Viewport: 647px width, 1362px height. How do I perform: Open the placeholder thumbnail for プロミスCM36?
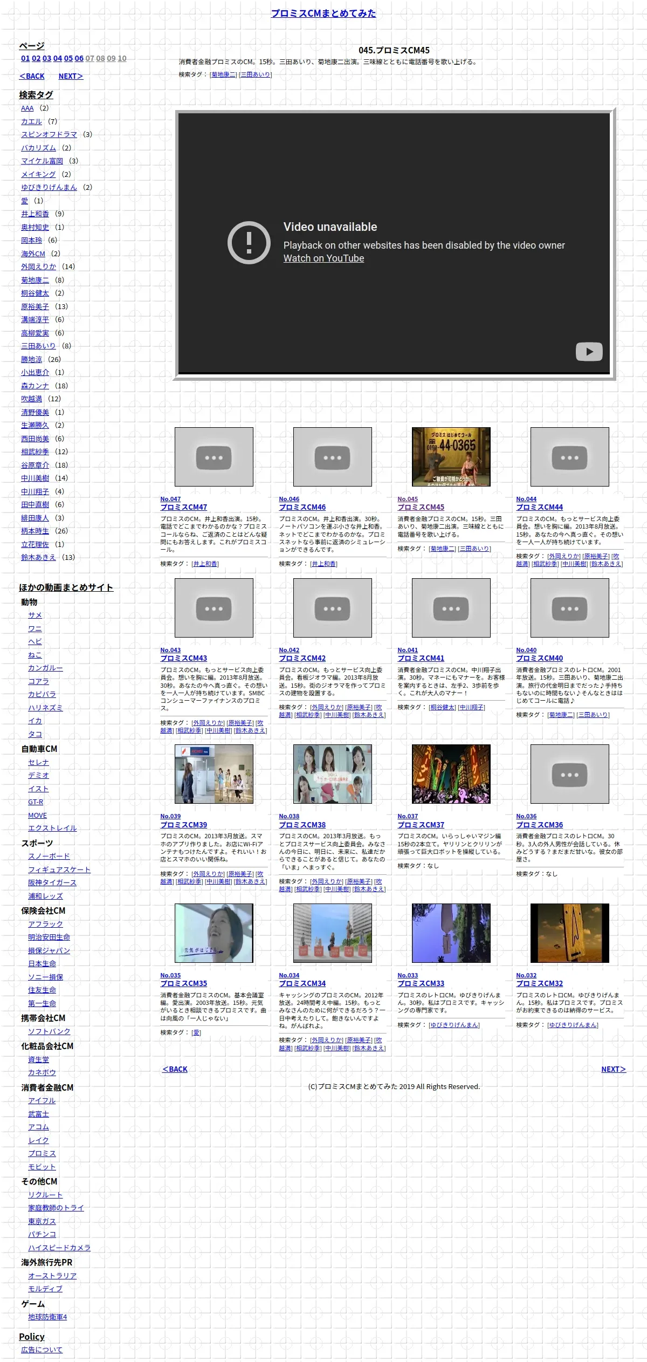[x=570, y=774]
